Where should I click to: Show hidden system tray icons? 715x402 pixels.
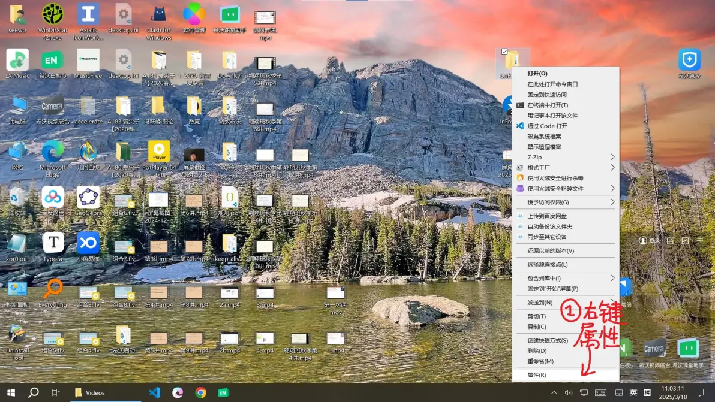coord(554,392)
